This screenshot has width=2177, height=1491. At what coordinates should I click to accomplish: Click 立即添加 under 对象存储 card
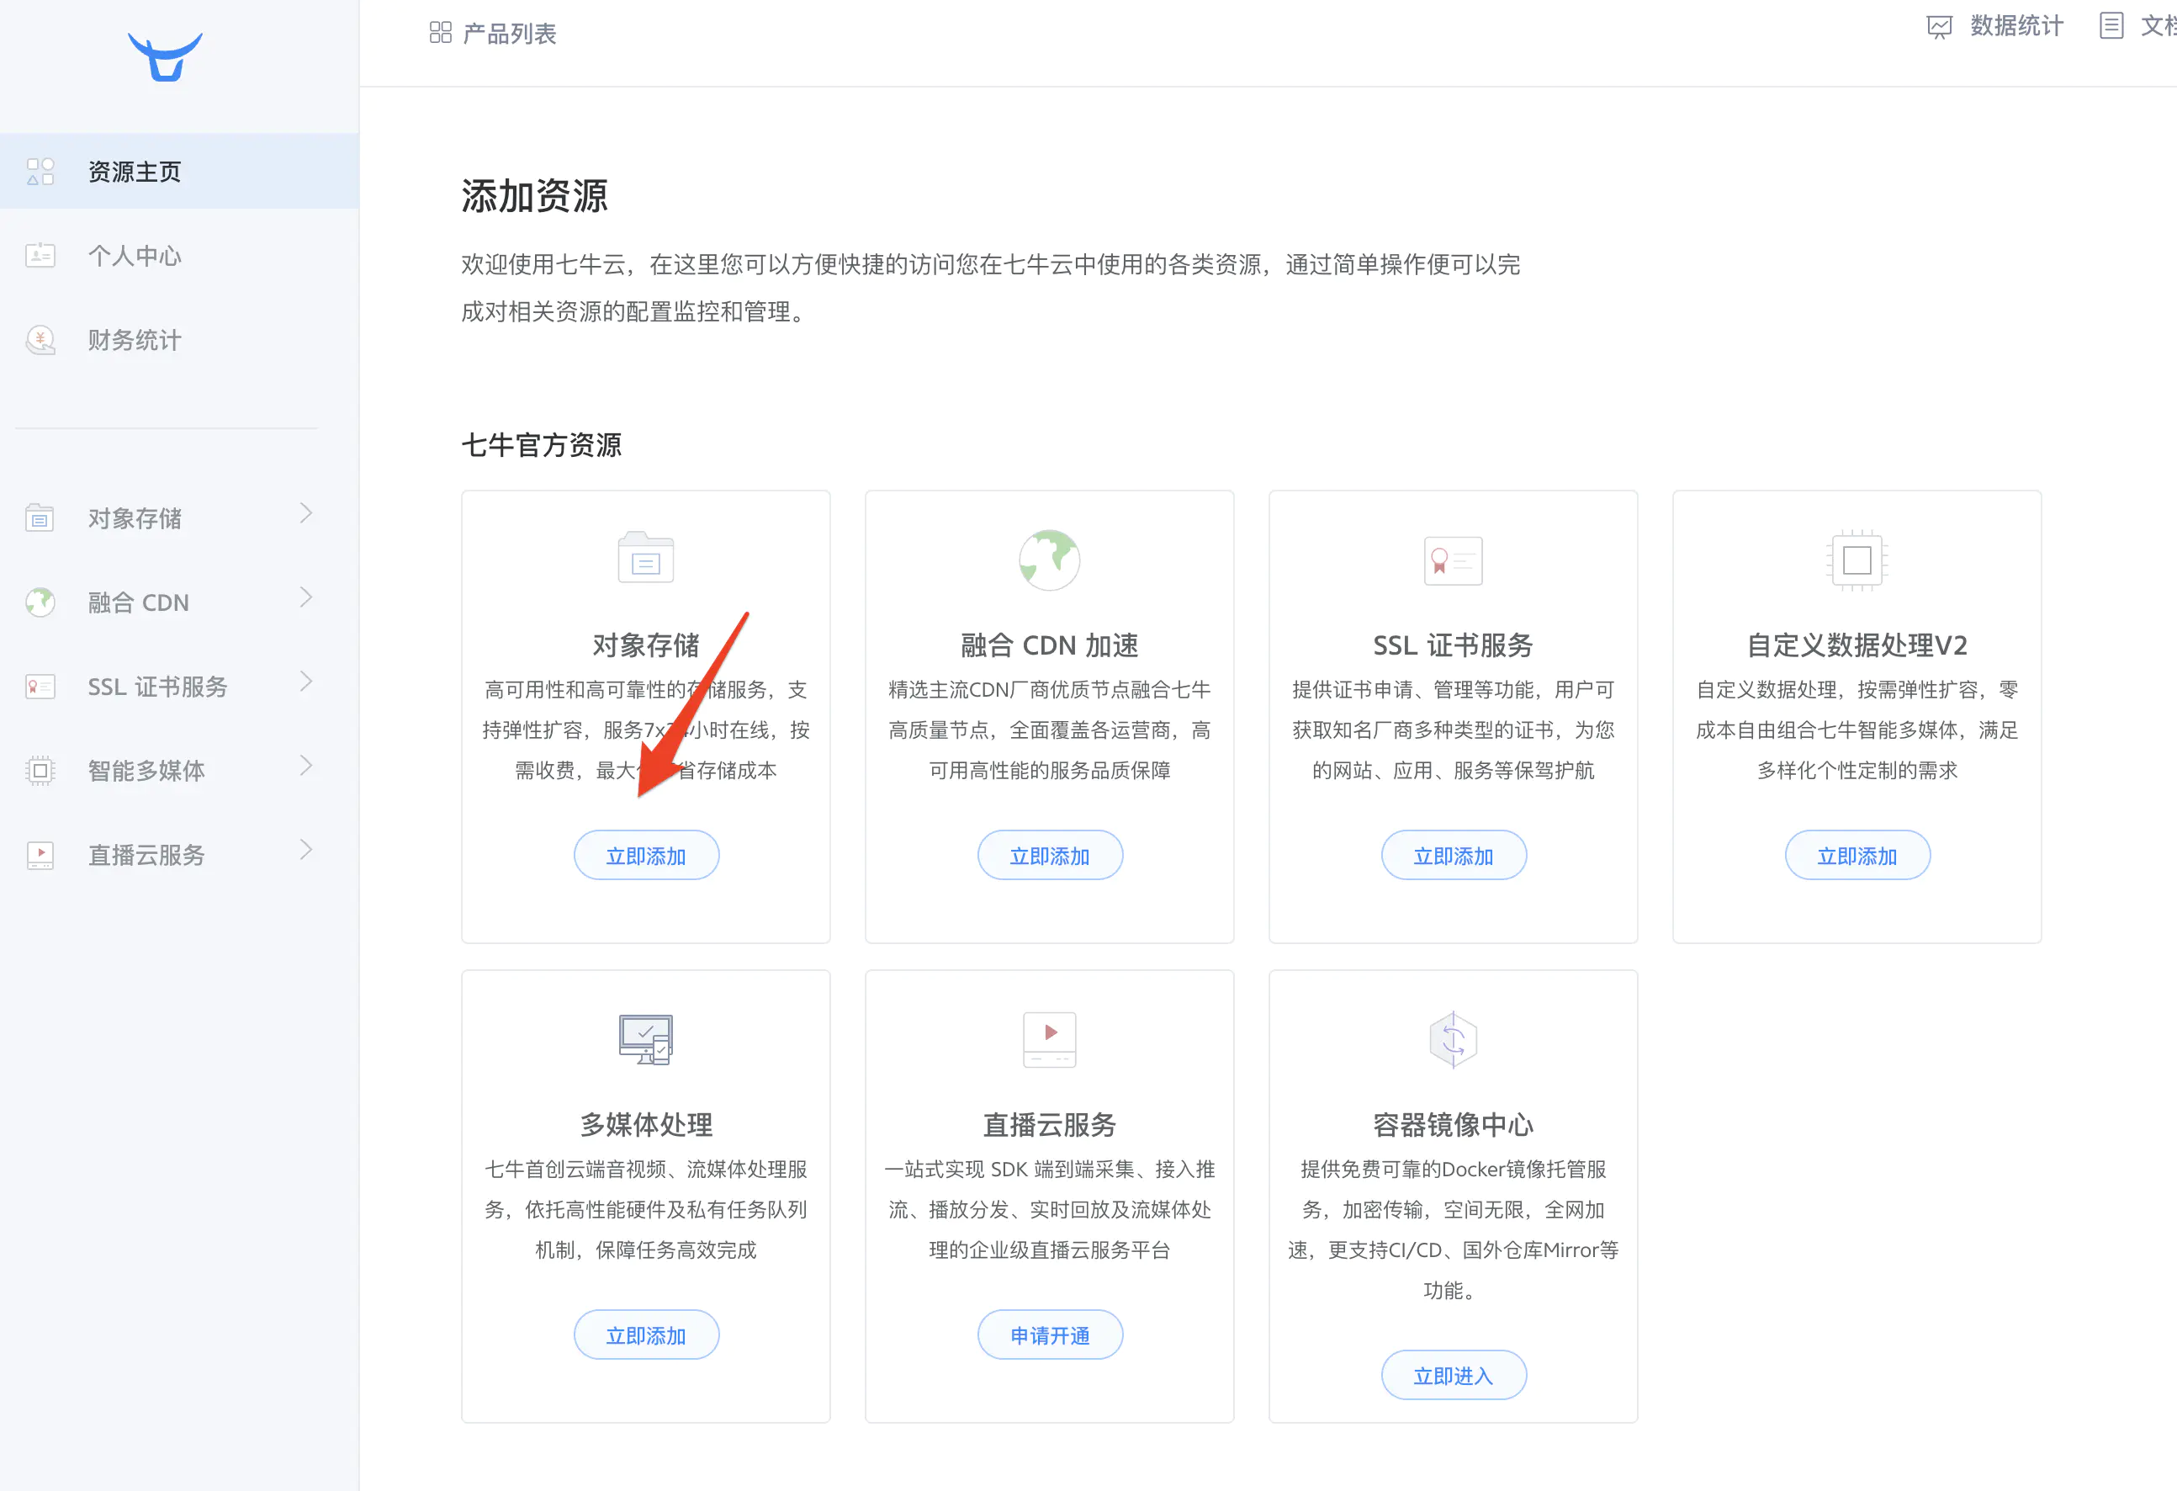pos(645,856)
